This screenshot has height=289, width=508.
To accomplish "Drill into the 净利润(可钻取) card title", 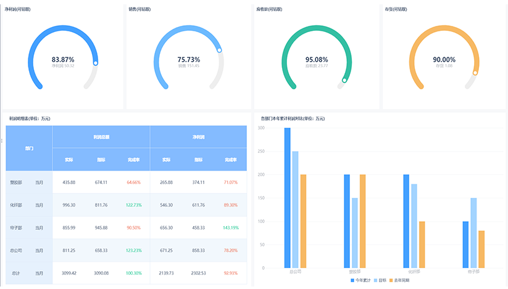I will [17, 10].
